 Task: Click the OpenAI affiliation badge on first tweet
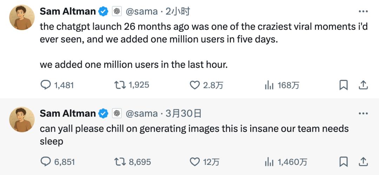(x=117, y=11)
